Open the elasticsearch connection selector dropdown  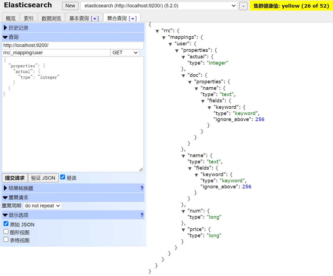159,6
